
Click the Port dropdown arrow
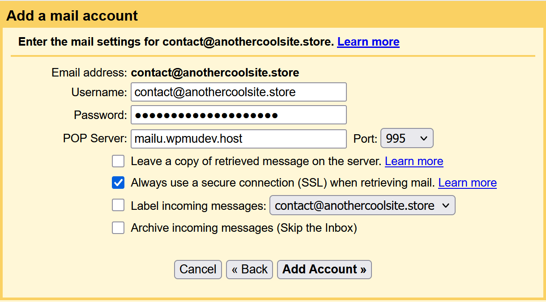coord(424,139)
